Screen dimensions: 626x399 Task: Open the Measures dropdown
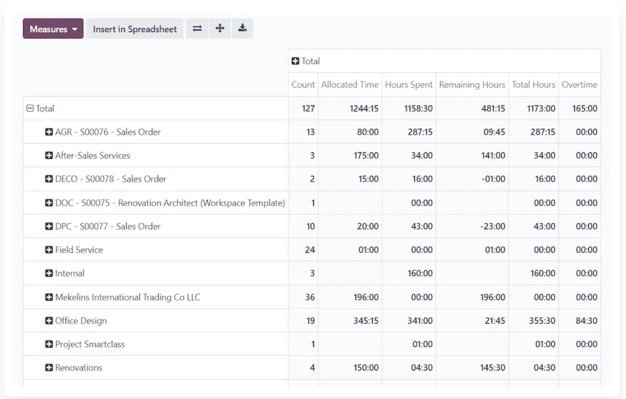click(53, 29)
